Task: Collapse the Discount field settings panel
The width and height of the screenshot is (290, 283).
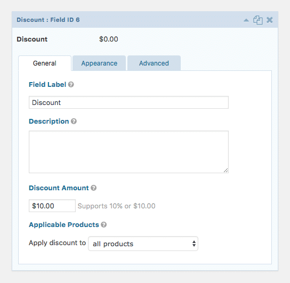Action: [x=246, y=20]
